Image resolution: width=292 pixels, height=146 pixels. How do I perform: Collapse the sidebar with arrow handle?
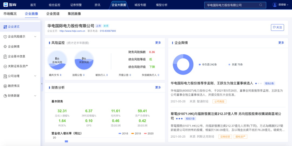[x=42, y=84]
